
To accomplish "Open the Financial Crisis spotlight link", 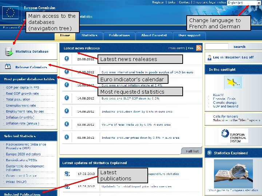I will (x=224, y=99).
